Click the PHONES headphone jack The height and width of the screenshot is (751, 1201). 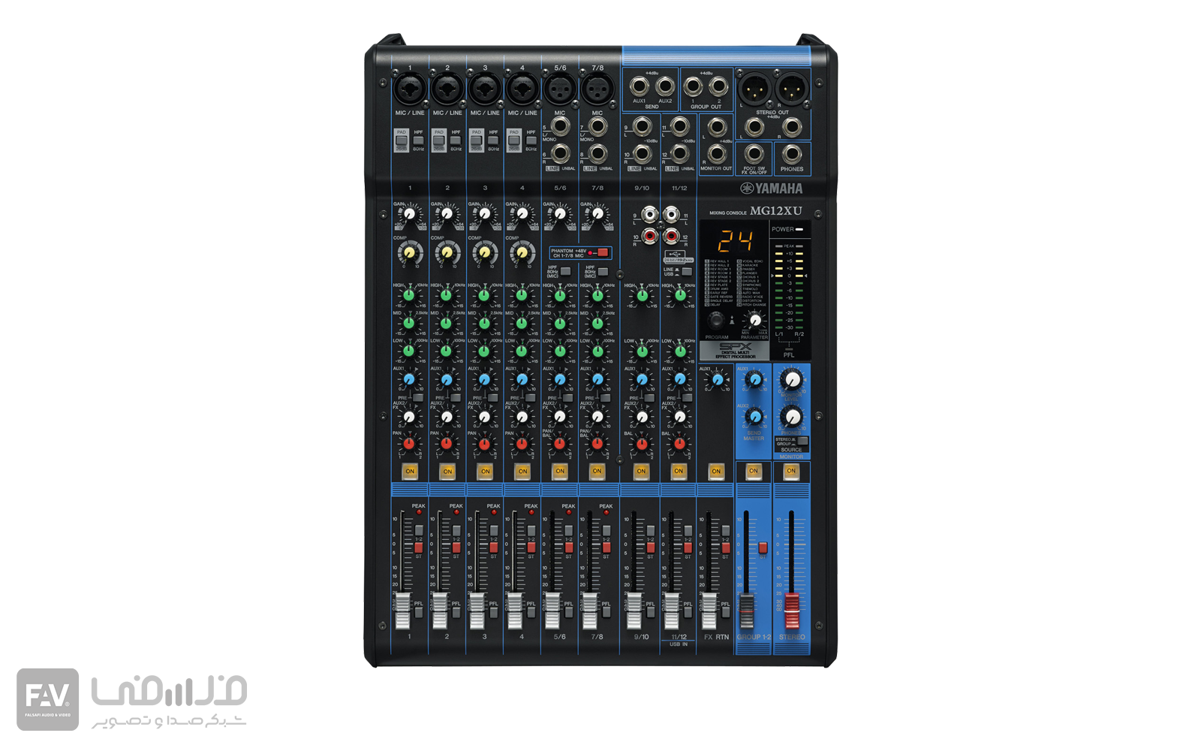[x=792, y=154]
